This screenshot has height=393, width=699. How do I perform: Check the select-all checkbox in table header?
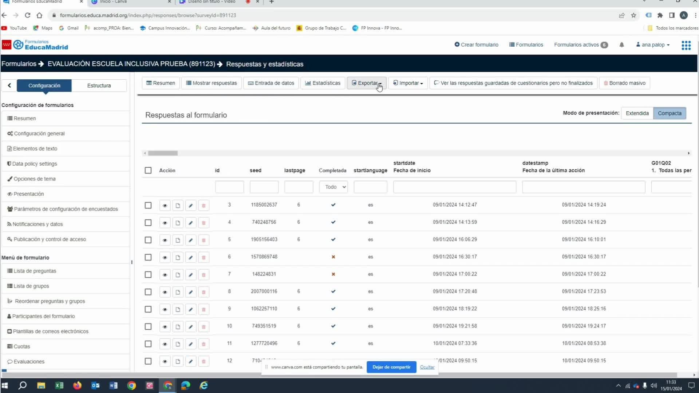tap(148, 170)
